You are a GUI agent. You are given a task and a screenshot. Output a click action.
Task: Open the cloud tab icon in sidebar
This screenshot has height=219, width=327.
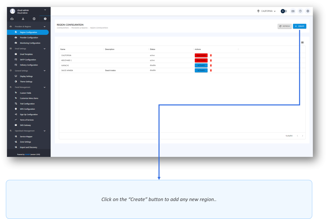(12, 19)
